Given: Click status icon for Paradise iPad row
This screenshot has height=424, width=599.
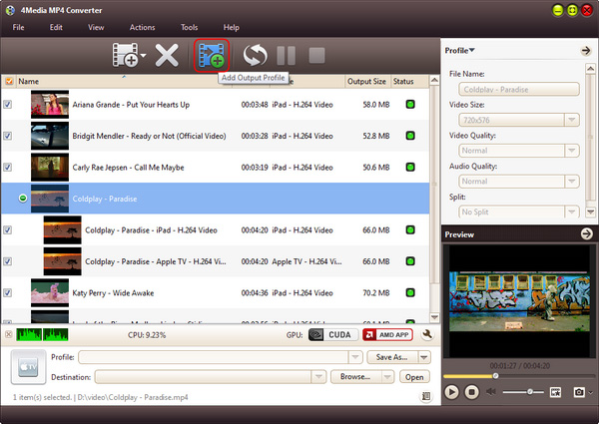Looking at the screenshot, I should 410,229.
